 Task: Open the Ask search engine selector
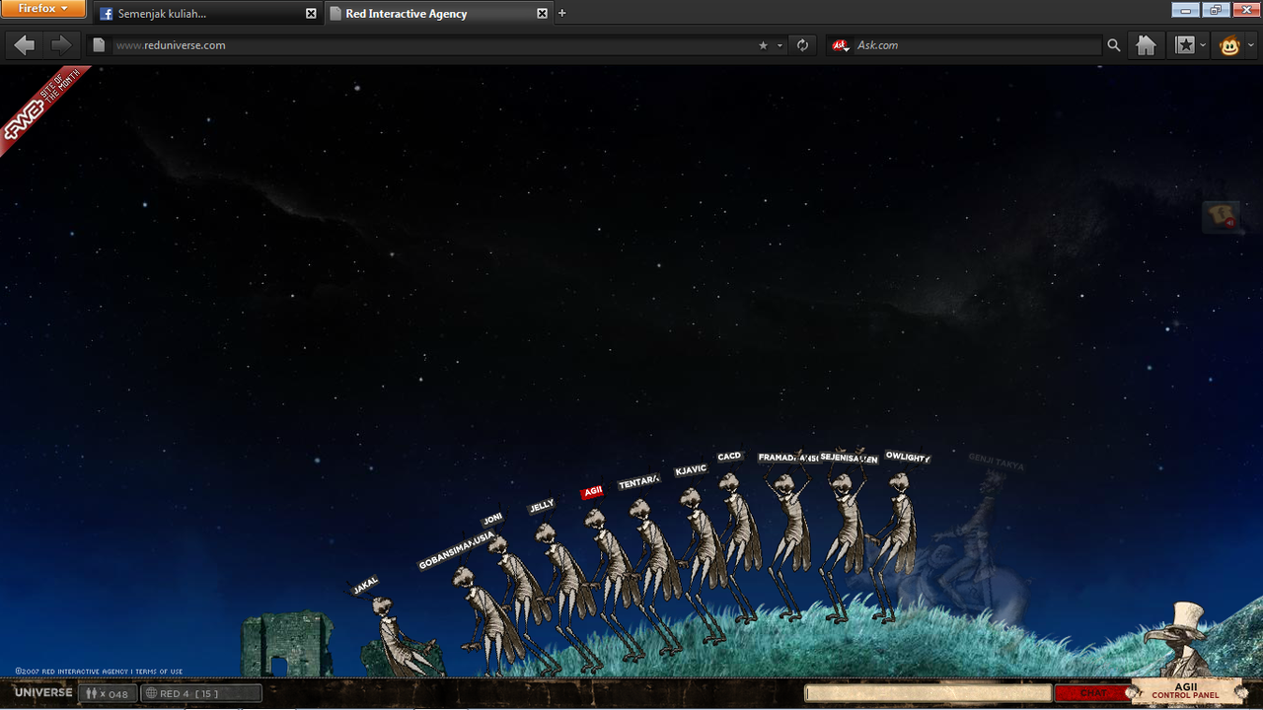841,45
